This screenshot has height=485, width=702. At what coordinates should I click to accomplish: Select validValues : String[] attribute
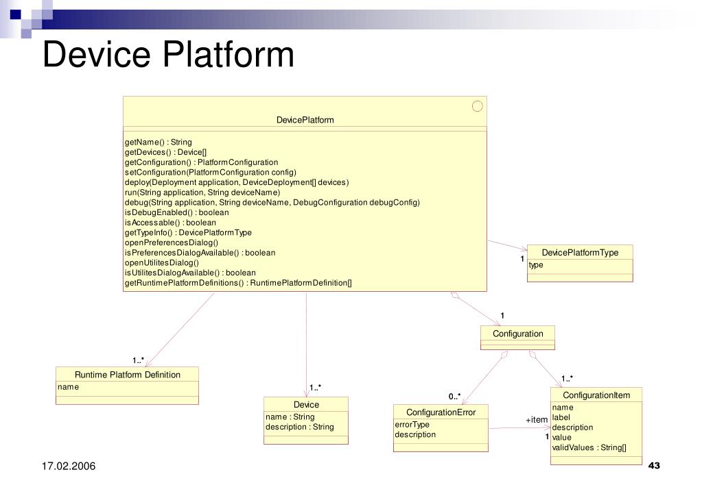click(x=589, y=447)
